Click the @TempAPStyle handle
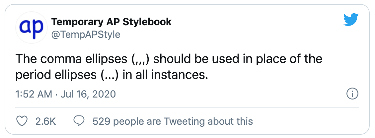The image size is (375, 138). [x=86, y=34]
